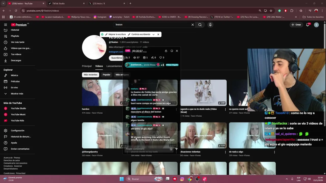This screenshot has height=183, width=326.
Task: Open the account avatar menu
Action: point(316,25)
